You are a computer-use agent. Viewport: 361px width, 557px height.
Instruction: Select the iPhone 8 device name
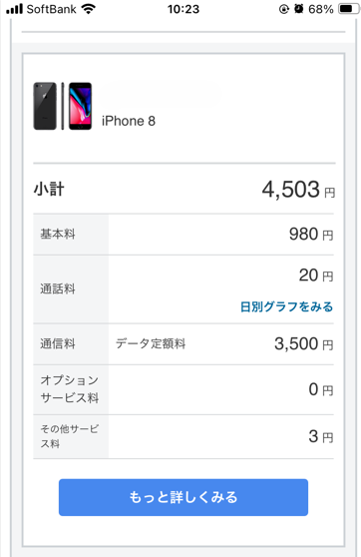129,121
